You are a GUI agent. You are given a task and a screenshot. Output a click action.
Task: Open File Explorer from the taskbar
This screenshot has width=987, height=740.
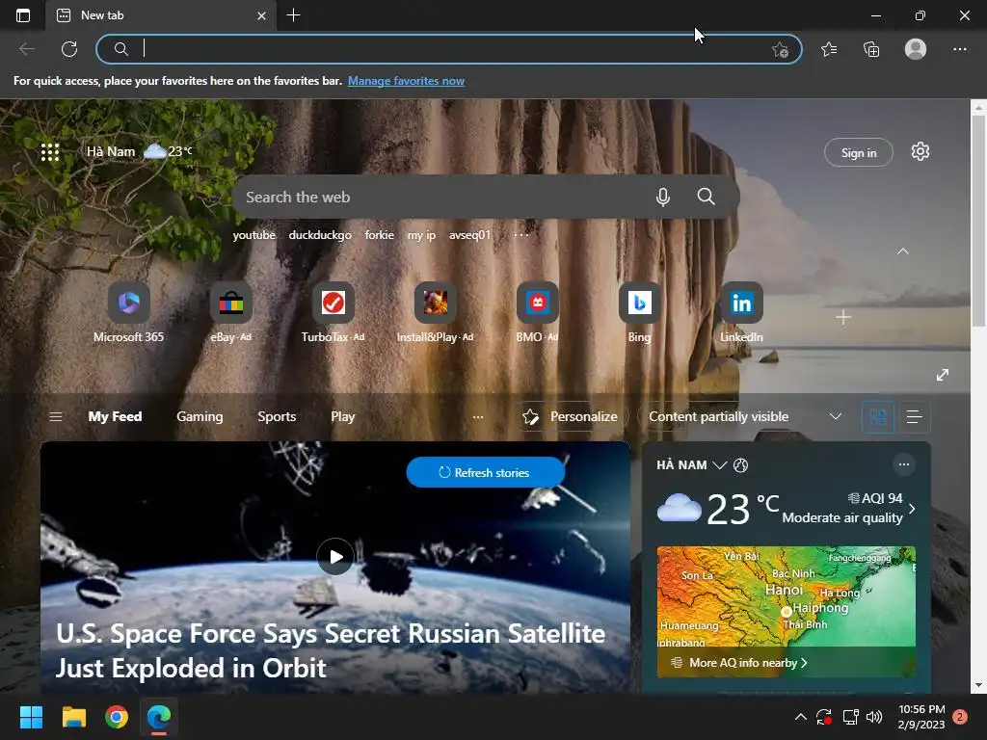coord(73,717)
